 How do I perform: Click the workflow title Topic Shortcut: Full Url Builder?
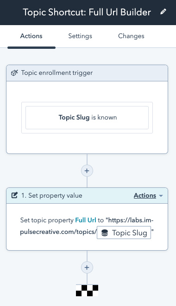pyautogui.click(x=87, y=12)
